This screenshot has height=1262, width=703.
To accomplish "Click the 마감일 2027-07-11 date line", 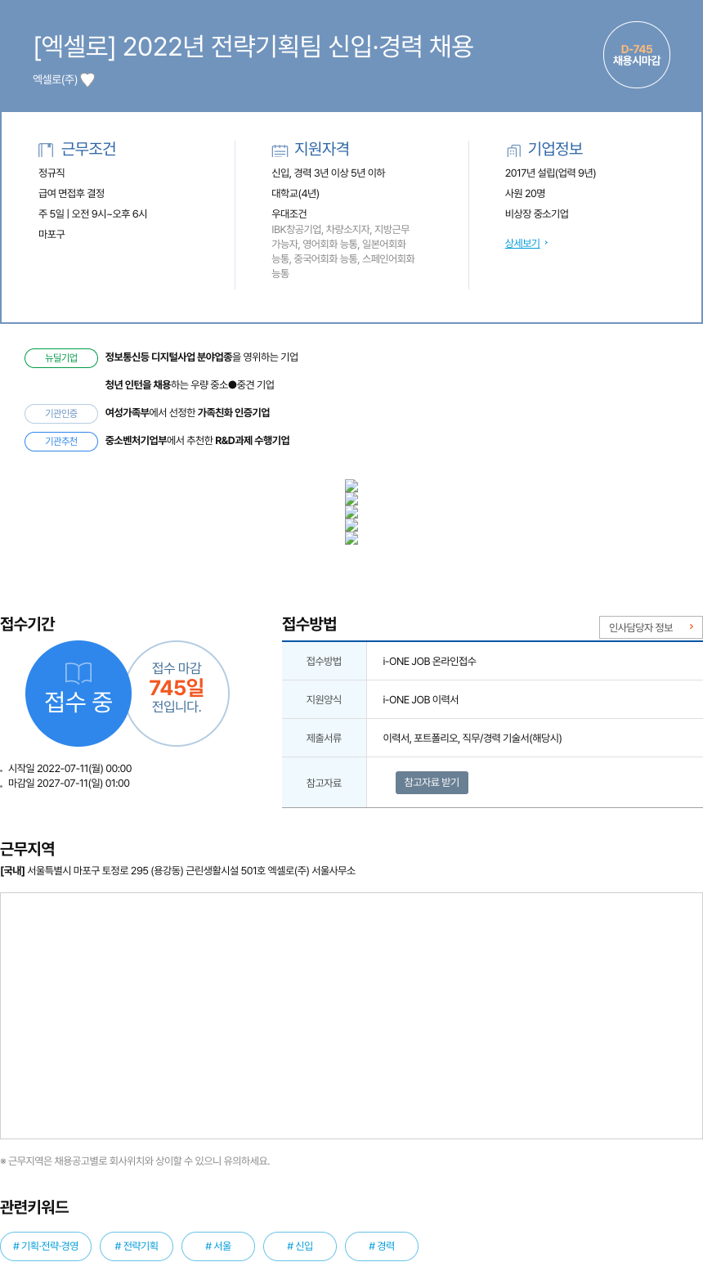I will point(69,784).
